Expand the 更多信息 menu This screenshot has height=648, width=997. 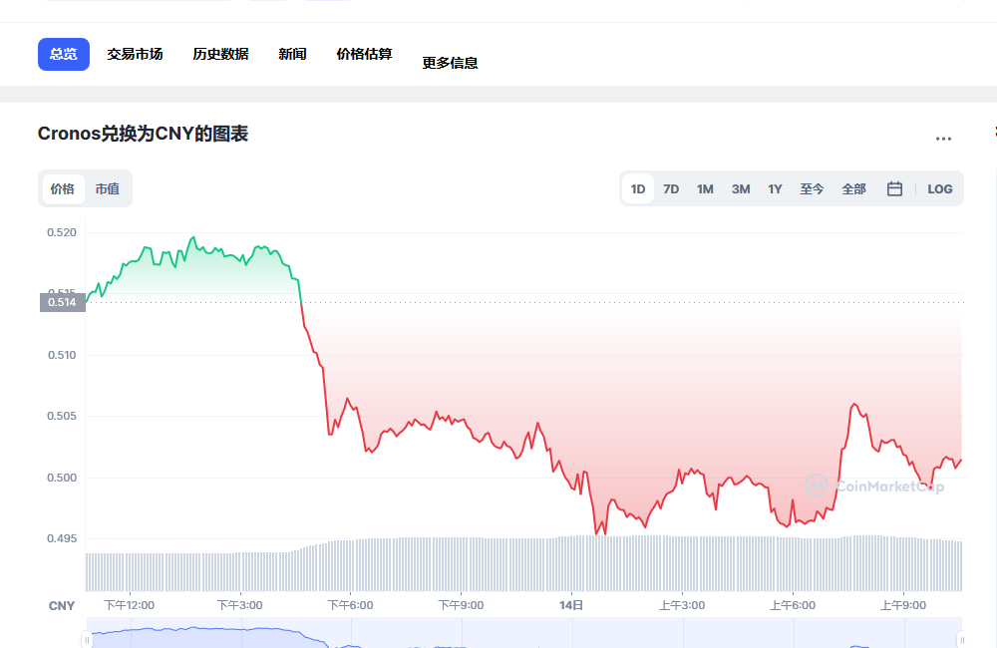451,63
